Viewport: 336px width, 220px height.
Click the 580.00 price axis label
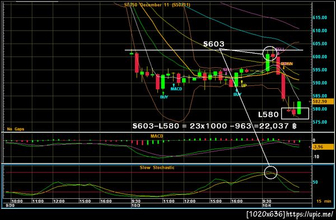[x=320, y=109]
